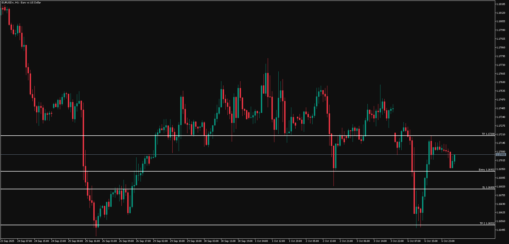509x244 pixels.
Task: Click the 29 Sep 10:00 time label
Action: pos(177,241)
